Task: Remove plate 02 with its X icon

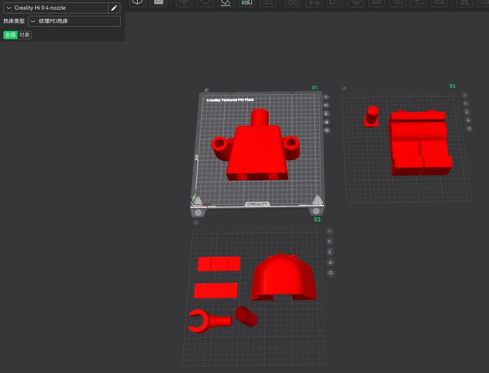Action: pyautogui.click(x=464, y=96)
